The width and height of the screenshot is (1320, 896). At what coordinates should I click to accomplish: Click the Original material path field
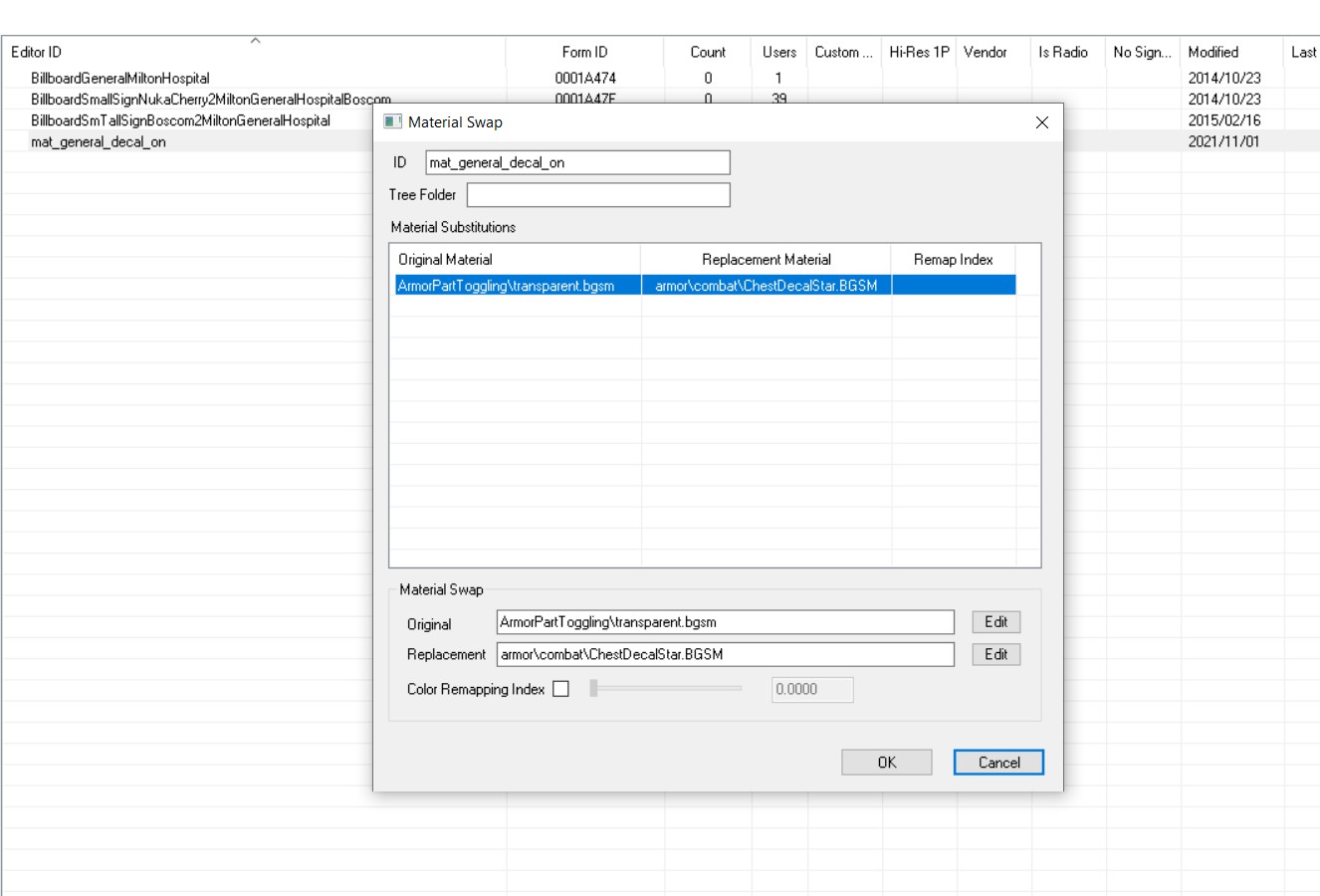(x=725, y=622)
